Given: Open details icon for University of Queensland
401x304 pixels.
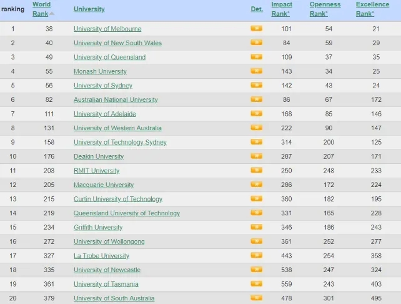Looking at the screenshot, I should click(x=257, y=56).
